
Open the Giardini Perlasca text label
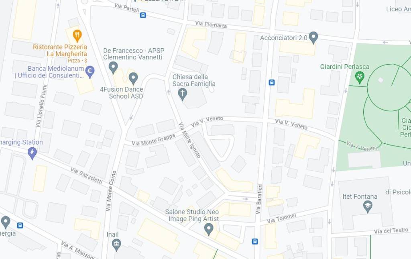point(345,67)
